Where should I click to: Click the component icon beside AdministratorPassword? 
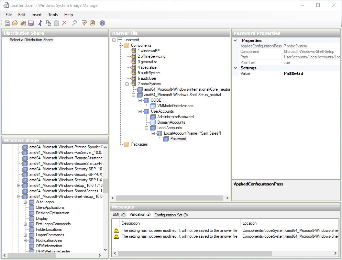(153, 117)
